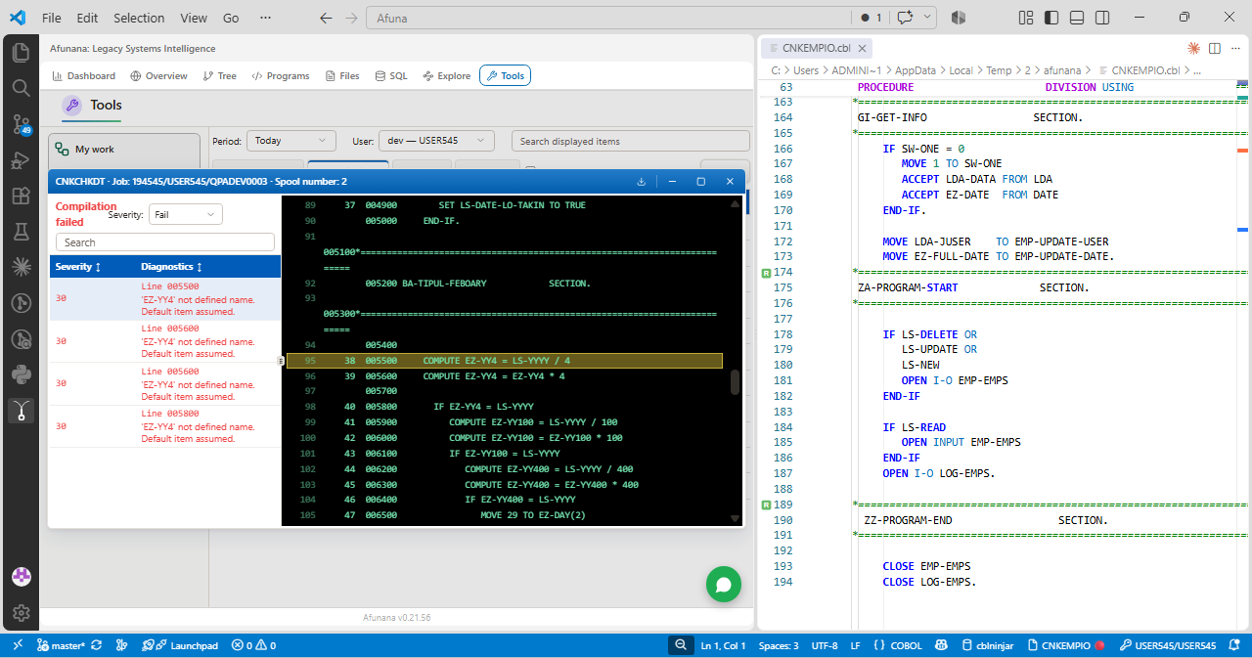Open the User dev — USER545 dropdown

click(x=436, y=141)
